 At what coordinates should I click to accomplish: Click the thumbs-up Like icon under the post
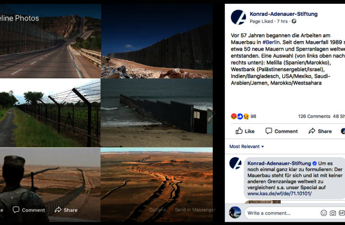click(x=239, y=131)
